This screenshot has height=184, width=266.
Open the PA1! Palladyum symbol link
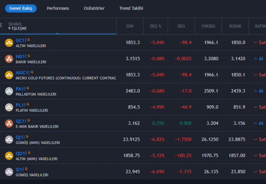point(21,89)
